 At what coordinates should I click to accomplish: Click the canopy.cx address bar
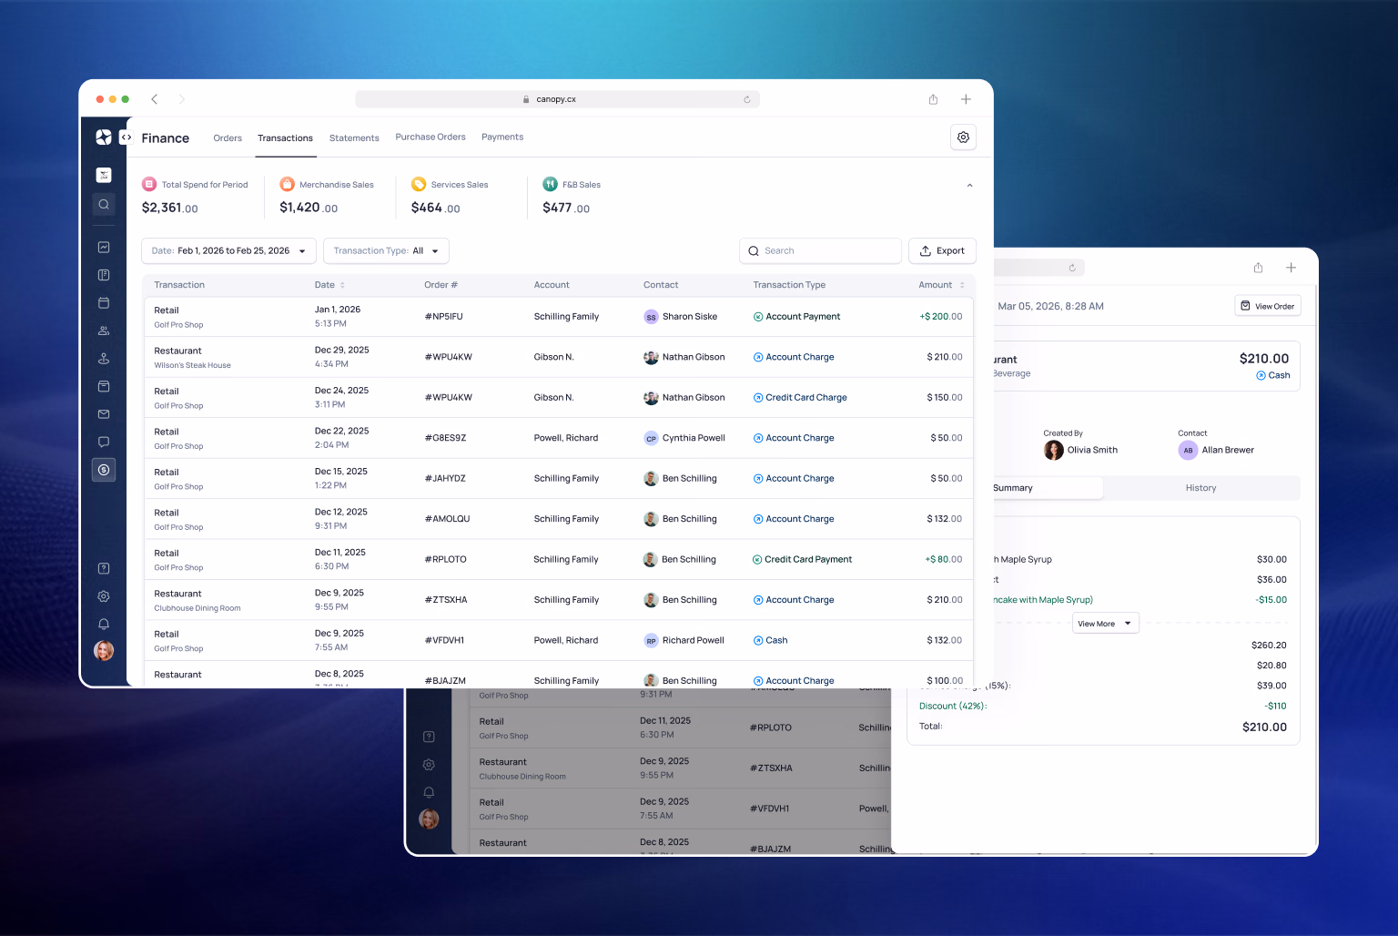tap(557, 99)
